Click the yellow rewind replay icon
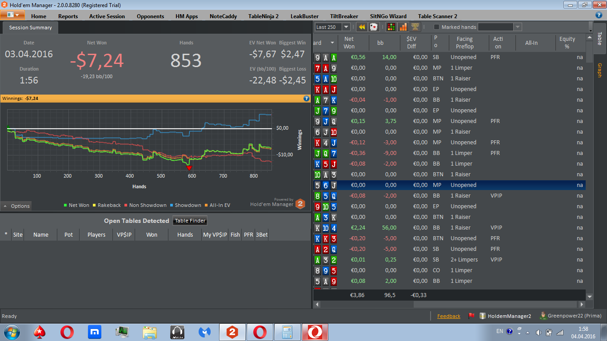Image resolution: width=607 pixels, height=341 pixels. 362,27
